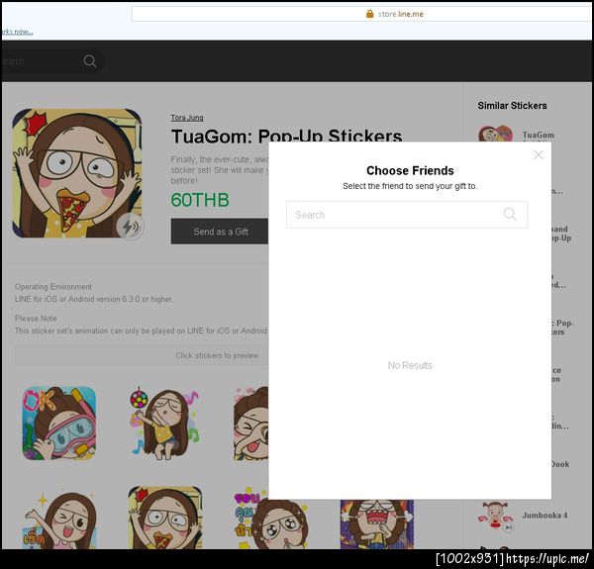Open the main TuaGom pizza sticker image
This screenshot has height=569, width=594.
[x=77, y=173]
